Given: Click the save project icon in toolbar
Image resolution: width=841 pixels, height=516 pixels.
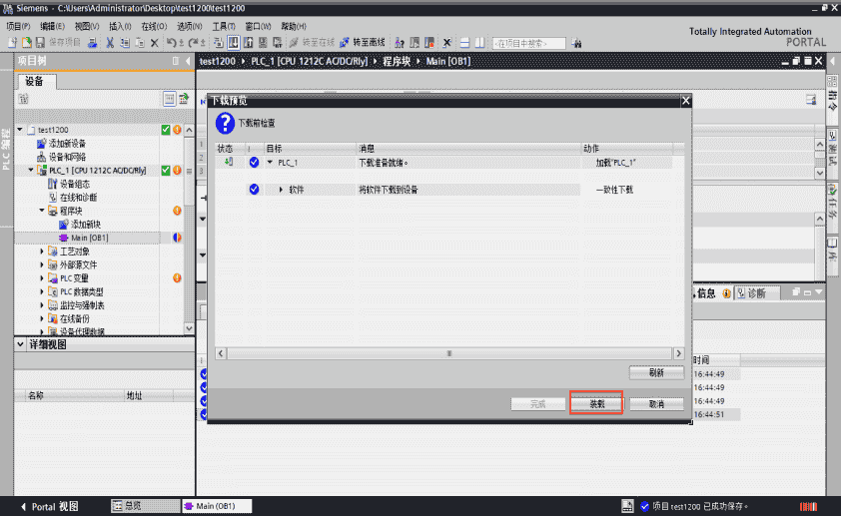Looking at the screenshot, I should click(40, 43).
